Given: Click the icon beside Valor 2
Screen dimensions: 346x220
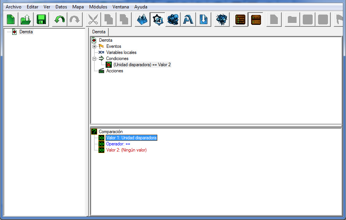Looking at the screenshot, I should tap(101, 150).
